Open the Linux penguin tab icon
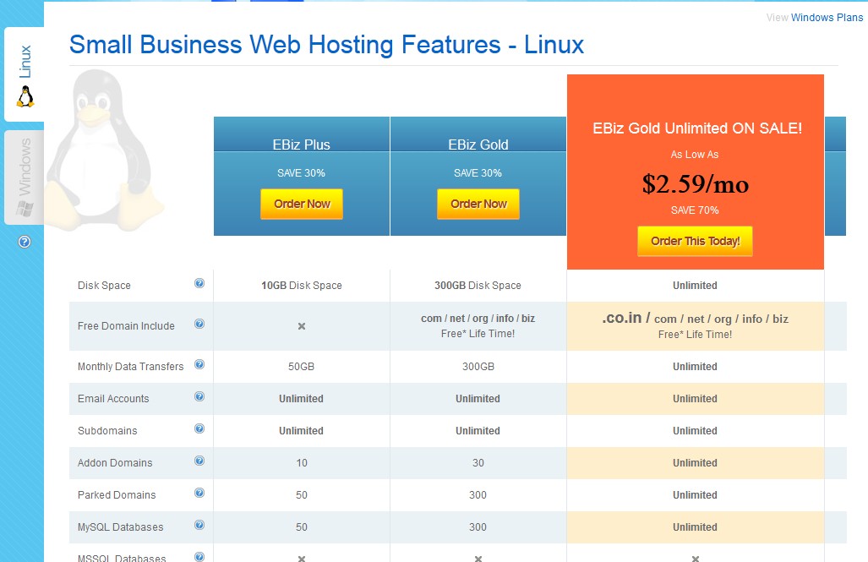The height and width of the screenshot is (562, 868). coord(25,97)
